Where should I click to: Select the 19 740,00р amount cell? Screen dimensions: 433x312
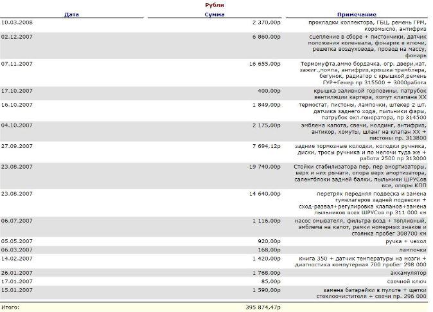(x=263, y=166)
